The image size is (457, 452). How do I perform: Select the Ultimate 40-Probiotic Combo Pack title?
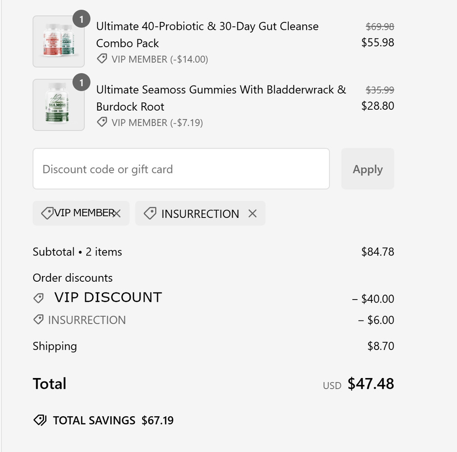click(x=207, y=35)
